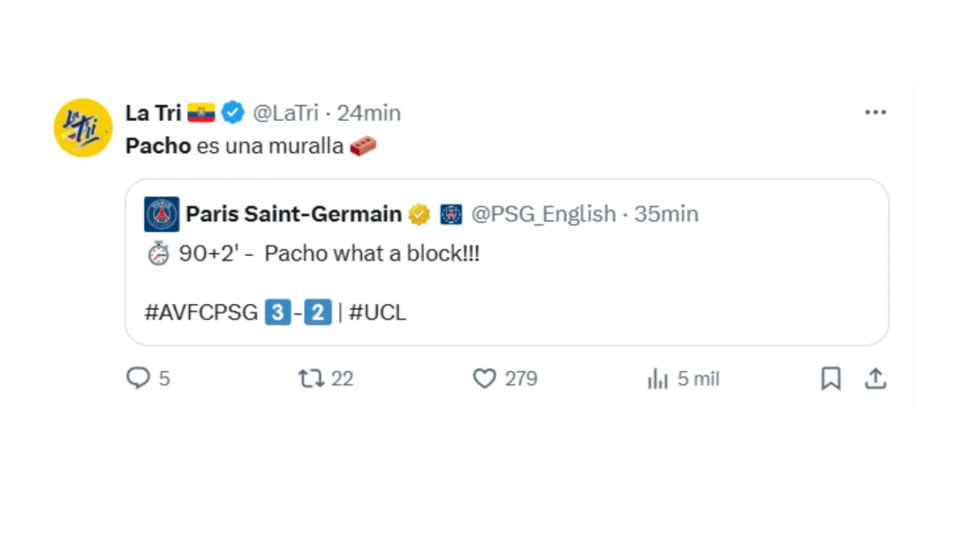The width and height of the screenshot is (968, 544).
Task: Click the PSG crest avatar
Action: point(162,214)
